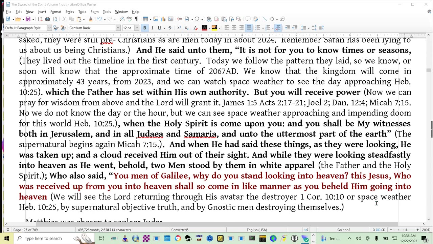Decrease paragraph indent
This screenshot has width=433, height=244.
pyautogui.click(x=295, y=28)
